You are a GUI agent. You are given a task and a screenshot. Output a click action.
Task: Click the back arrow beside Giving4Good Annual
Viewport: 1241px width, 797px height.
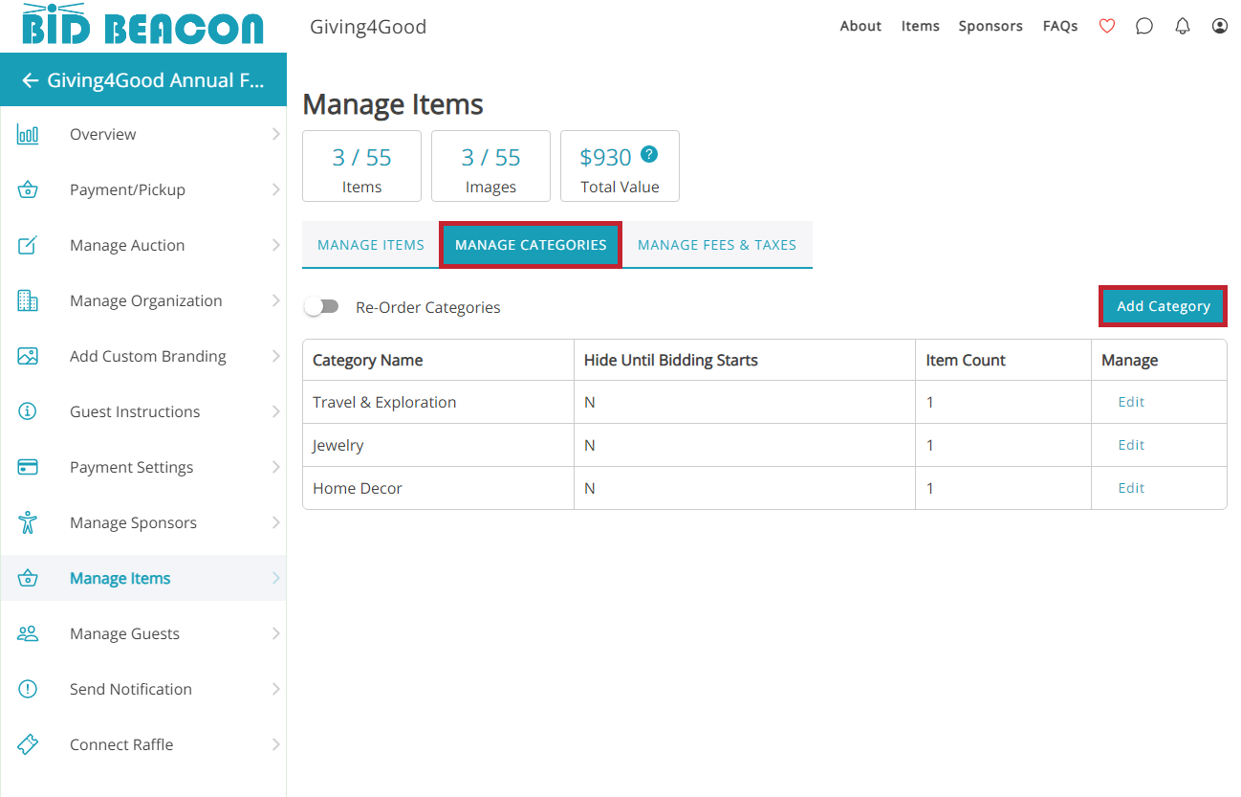(x=31, y=80)
